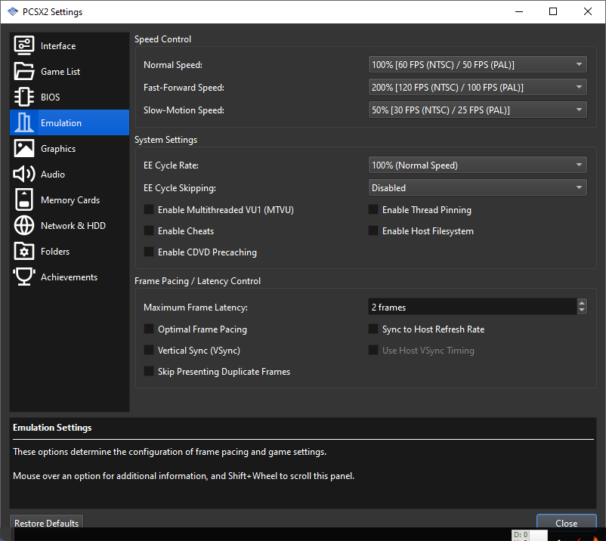Screen dimensions: 606x541
Task: Select the Emulation settings page
Action: [60, 123]
